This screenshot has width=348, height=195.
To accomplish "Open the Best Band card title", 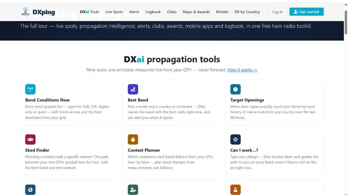I will pyautogui.click(x=138, y=100).
